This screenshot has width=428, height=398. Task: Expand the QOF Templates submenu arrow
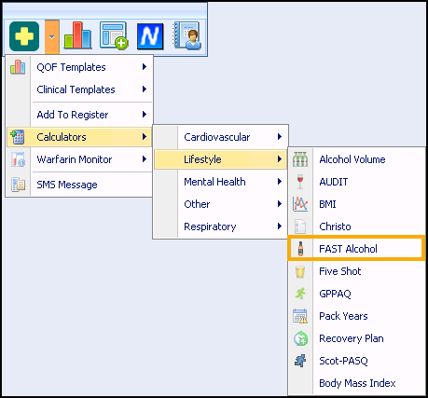point(145,67)
